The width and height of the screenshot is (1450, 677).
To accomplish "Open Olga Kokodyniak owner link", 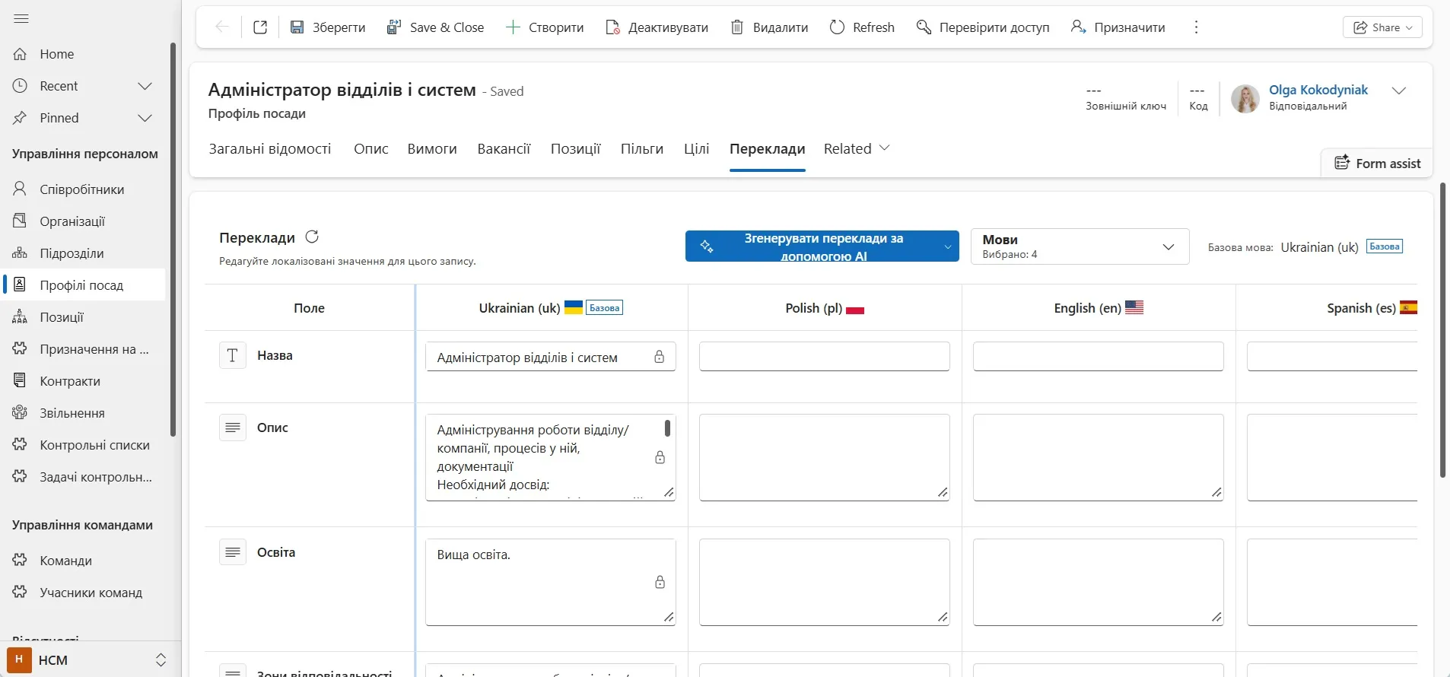I will tap(1318, 90).
